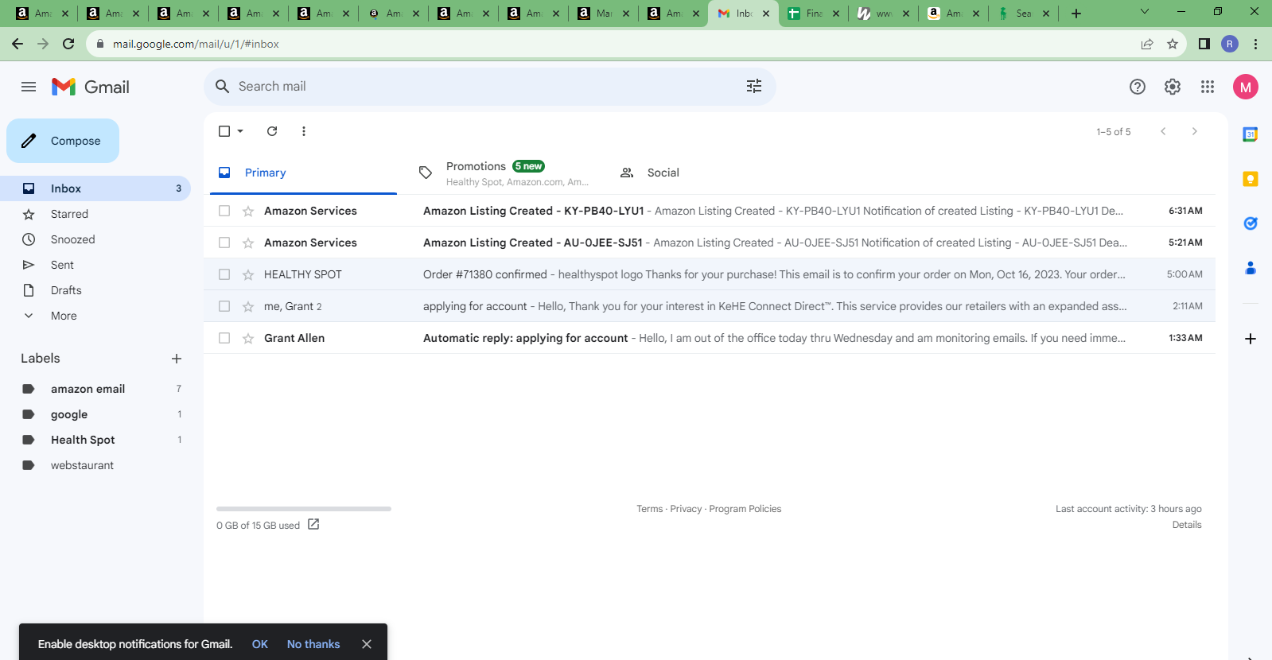This screenshot has height=660, width=1272.
Task: Open the browser tab search dropdown
Action: coord(1145,12)
